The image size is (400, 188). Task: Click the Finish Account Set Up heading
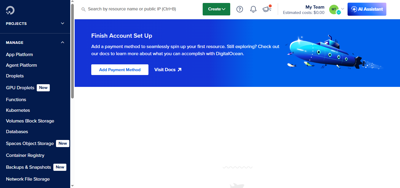[122, 36]
